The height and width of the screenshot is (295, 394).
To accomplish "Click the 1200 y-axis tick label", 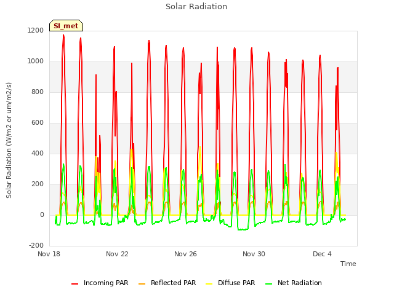I will (x=36, y=30).
